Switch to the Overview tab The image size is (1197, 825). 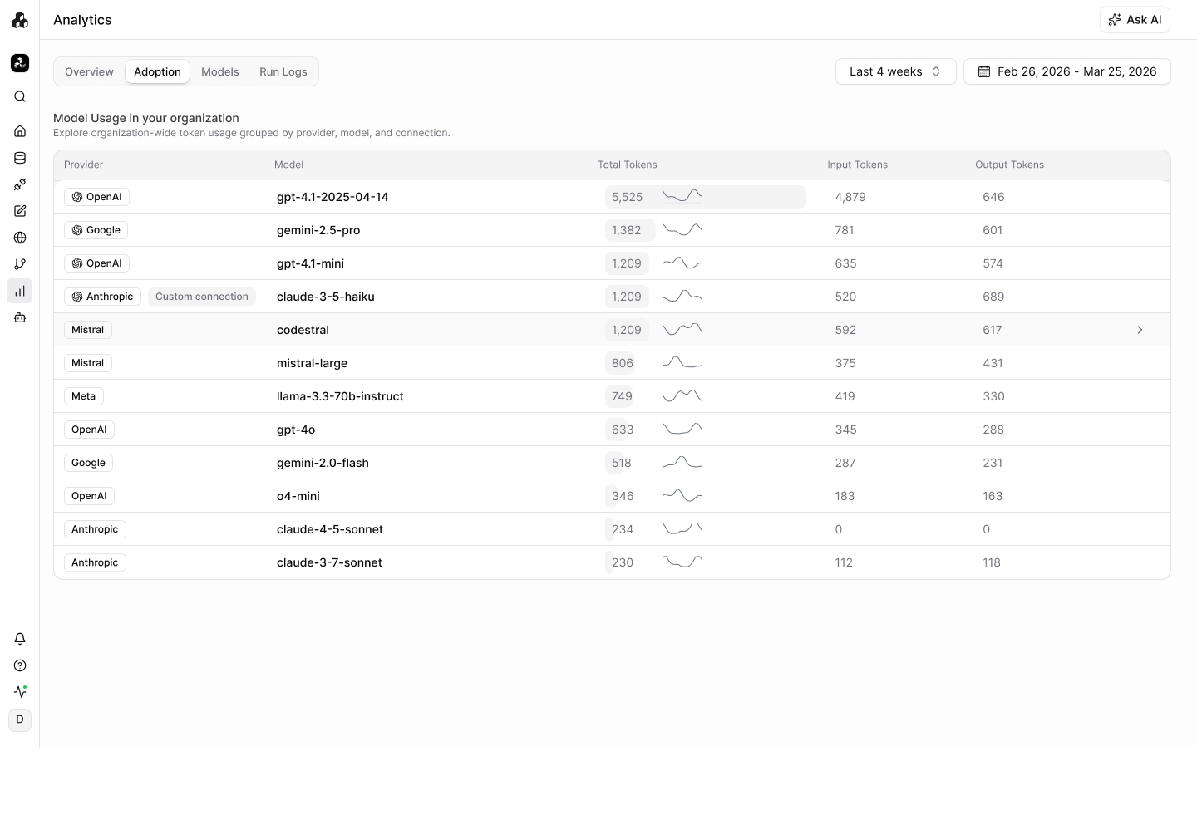[89, 71]
